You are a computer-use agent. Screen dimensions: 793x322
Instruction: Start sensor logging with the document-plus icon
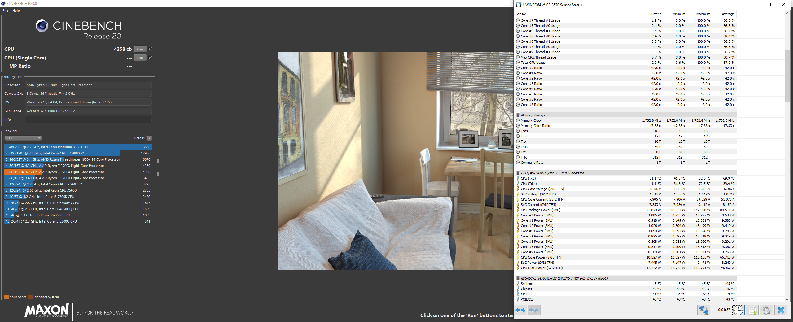pyautogui.click(x=752, y=310)
